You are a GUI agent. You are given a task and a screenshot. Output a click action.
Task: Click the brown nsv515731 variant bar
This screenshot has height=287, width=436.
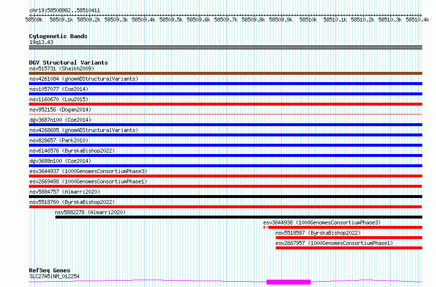point(225,73)
